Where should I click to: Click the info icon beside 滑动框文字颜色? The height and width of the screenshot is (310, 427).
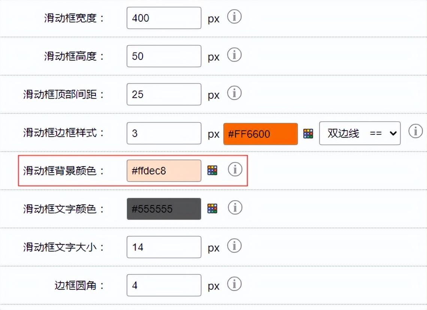click(235, 207)
